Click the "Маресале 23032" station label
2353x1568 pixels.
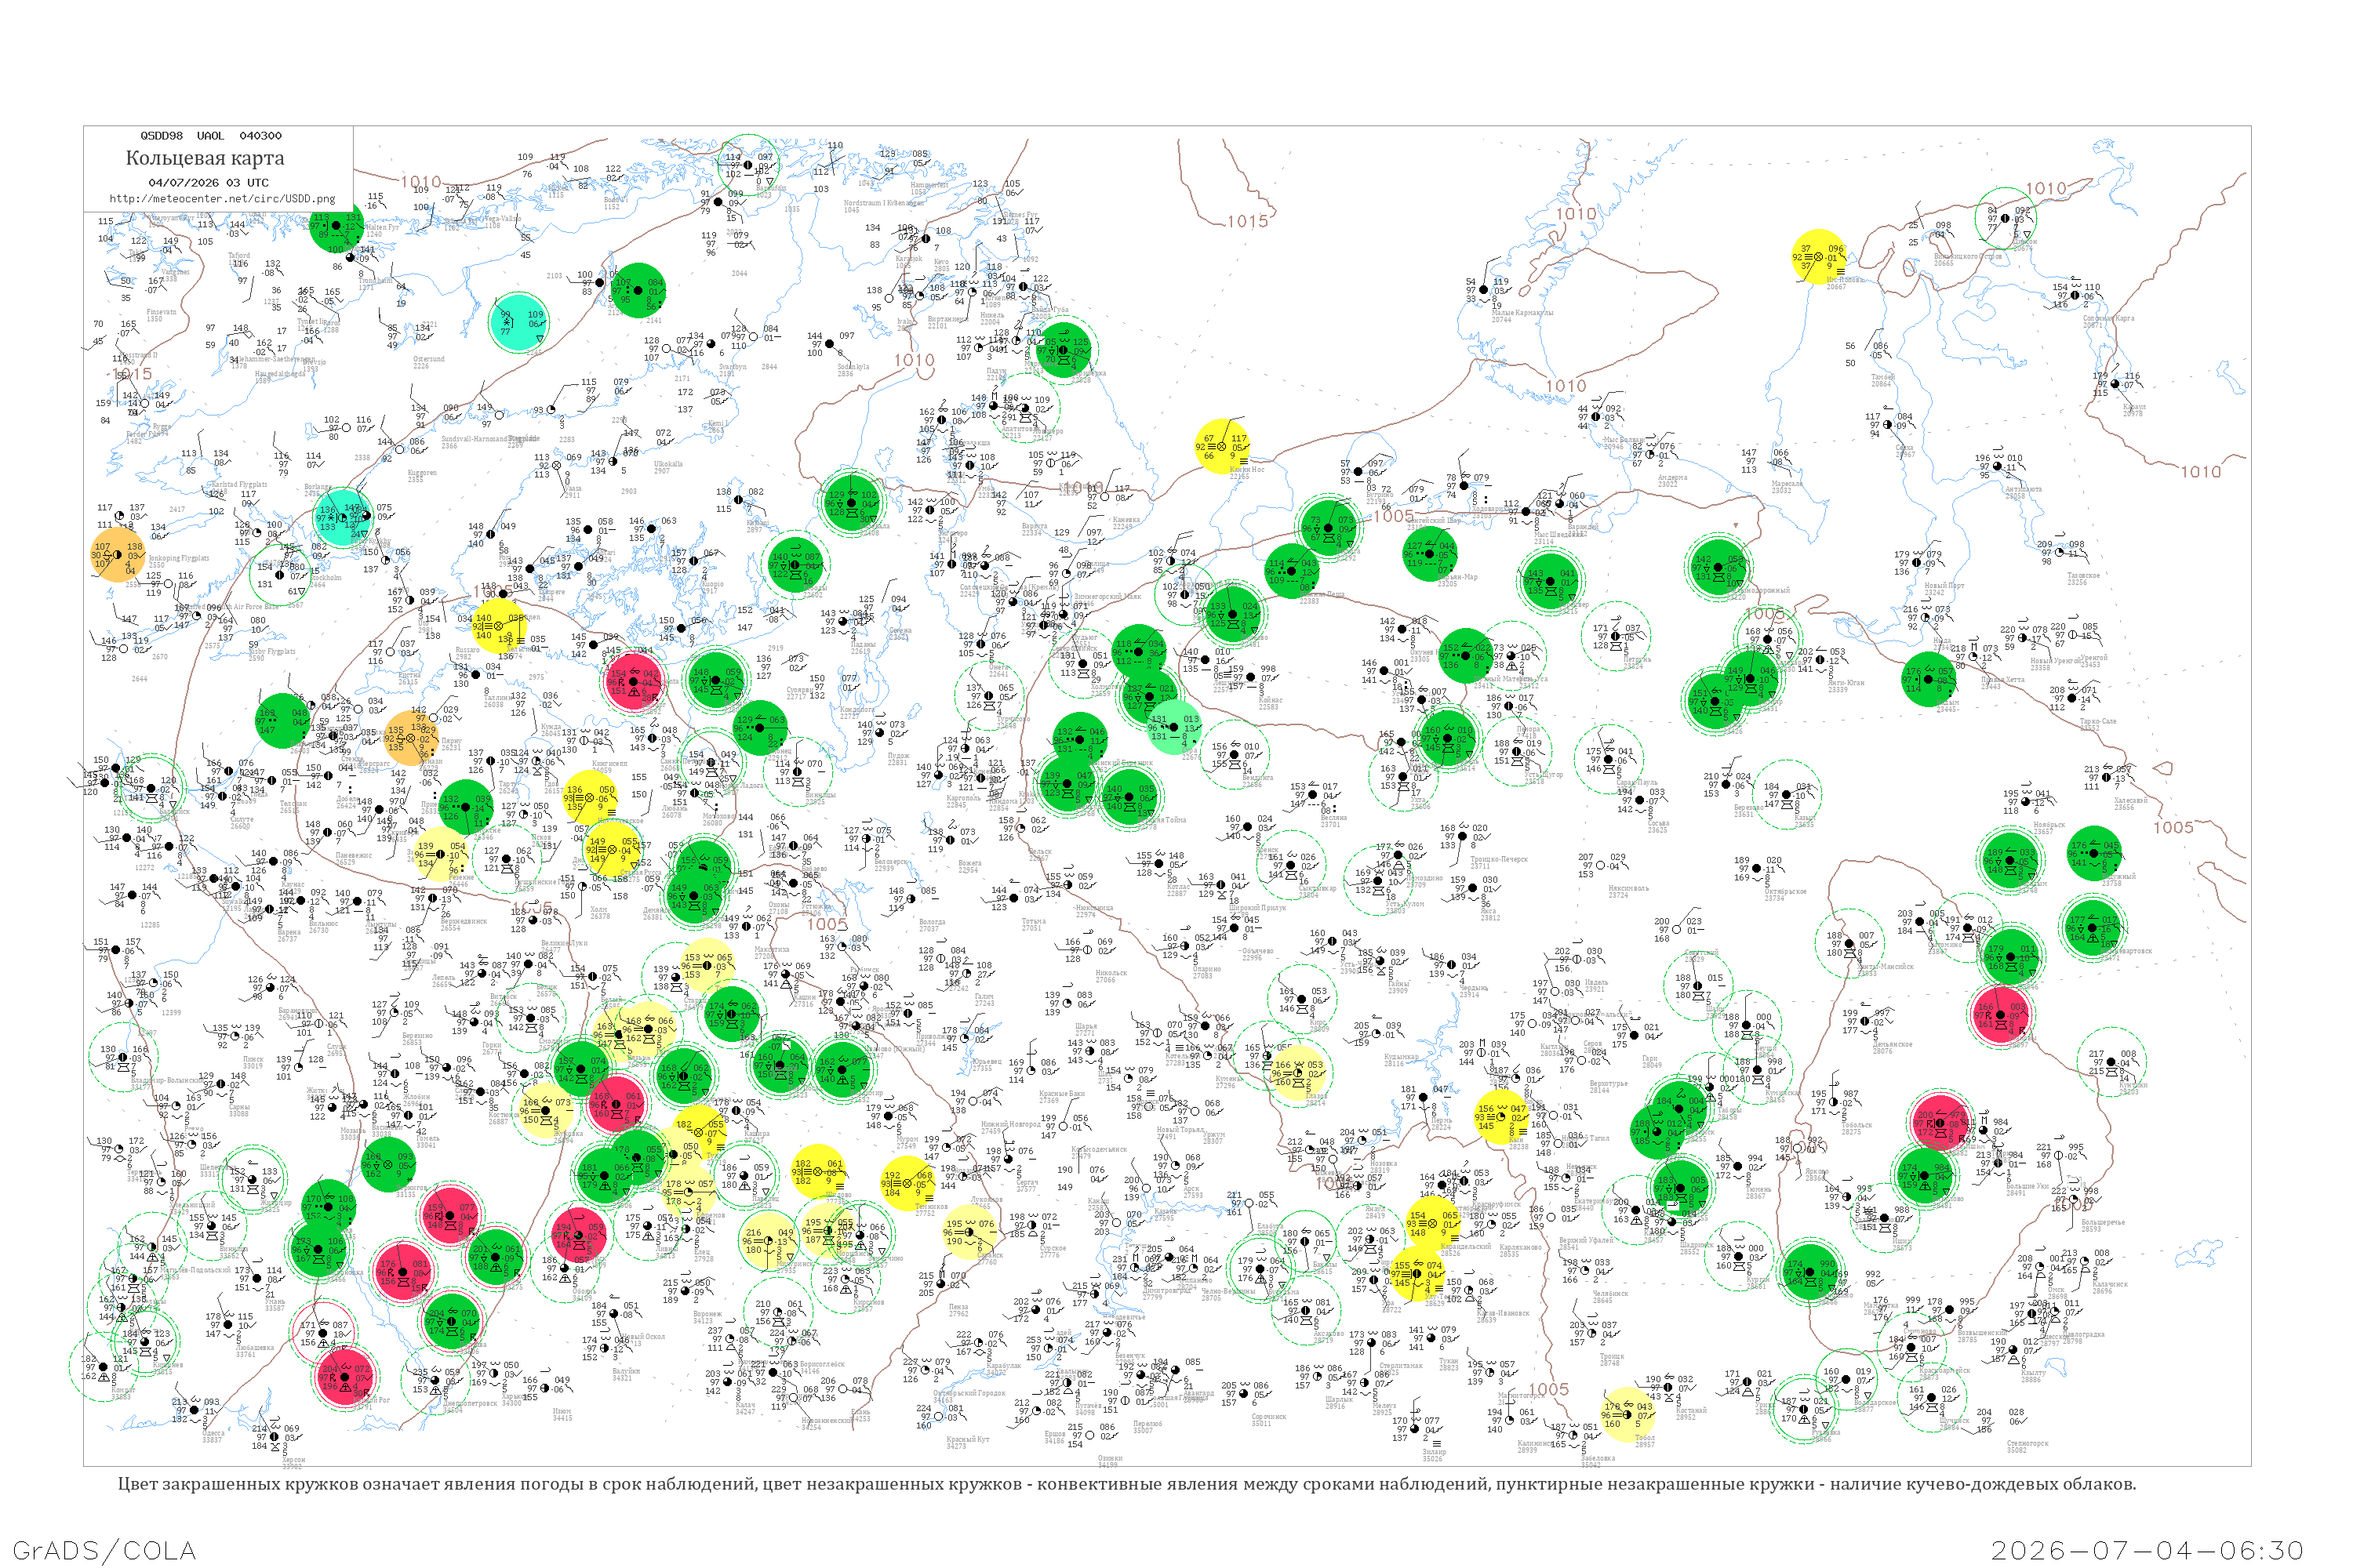pyautogui.click(x=1787, y=487)
